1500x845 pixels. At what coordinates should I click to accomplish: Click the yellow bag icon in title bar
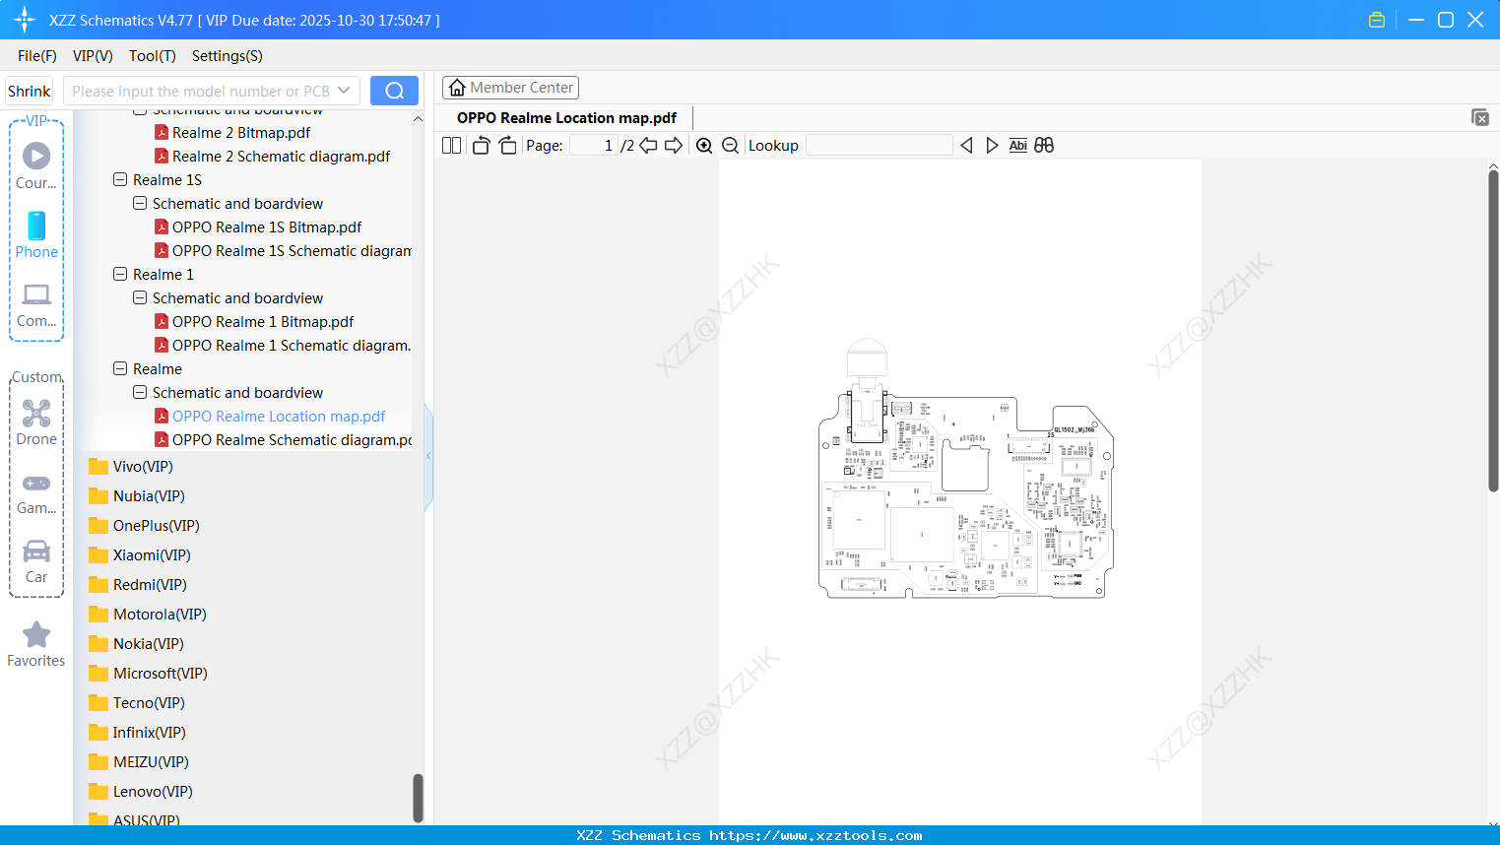(1377, 20)
